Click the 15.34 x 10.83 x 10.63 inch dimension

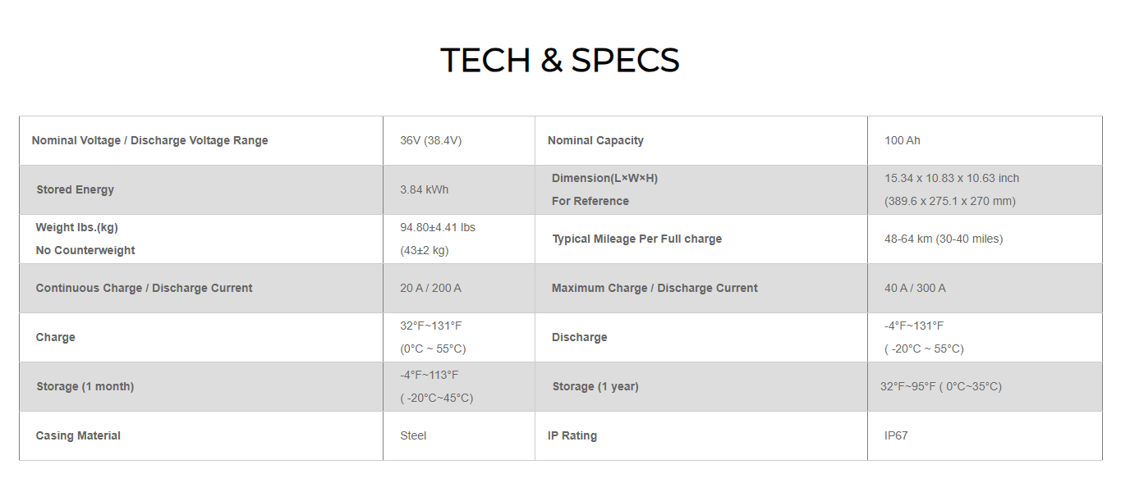951,178
